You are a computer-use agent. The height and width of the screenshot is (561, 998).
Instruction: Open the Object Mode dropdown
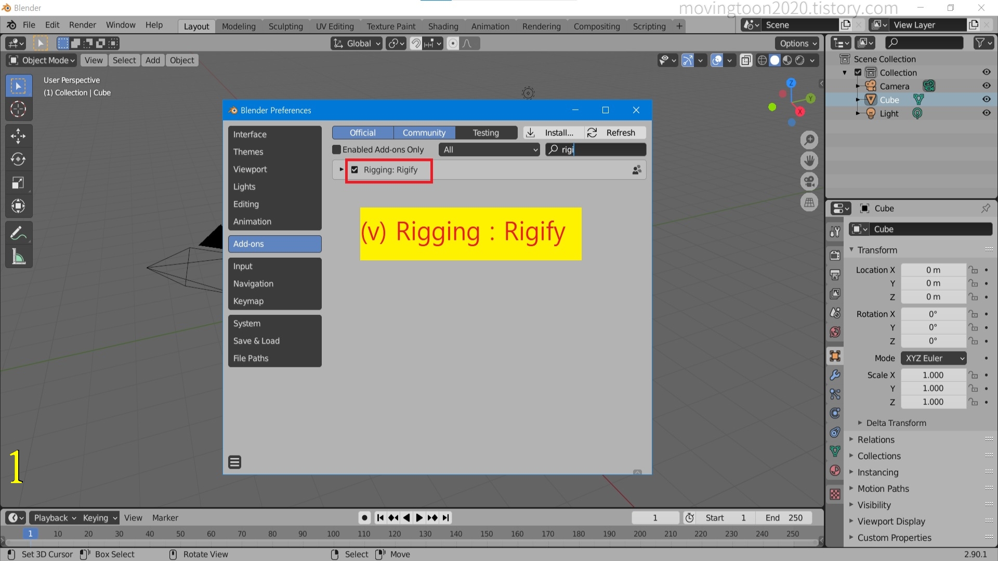tap(42, 60)
